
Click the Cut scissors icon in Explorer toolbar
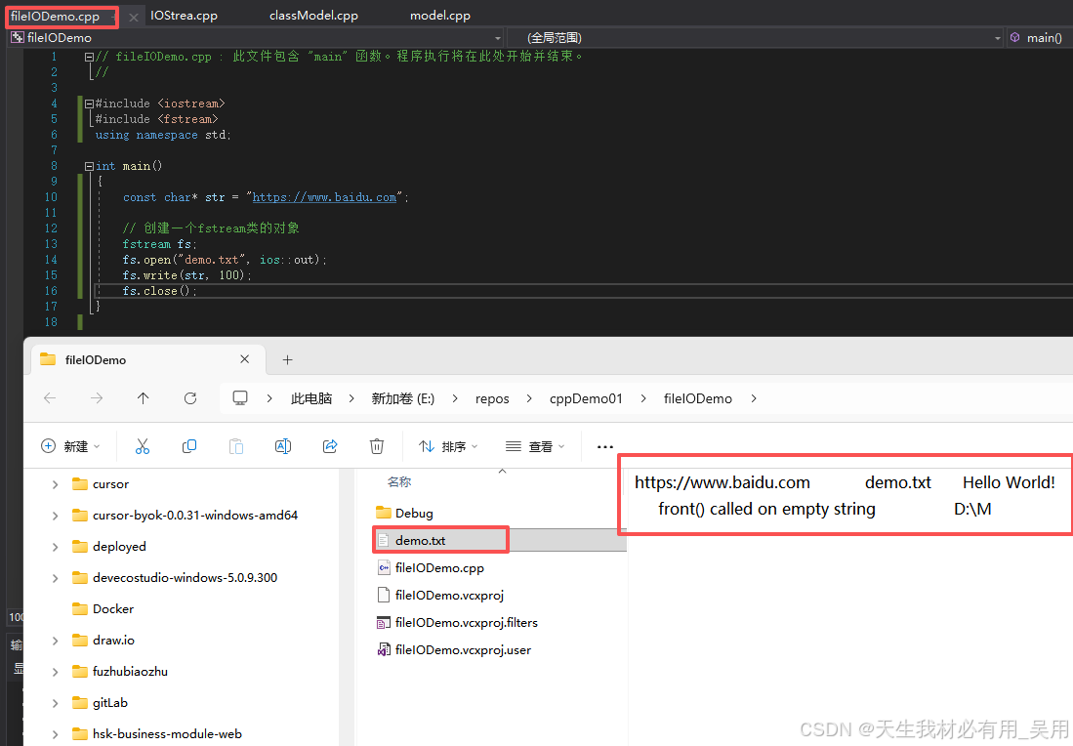click(x=143, y=446)
